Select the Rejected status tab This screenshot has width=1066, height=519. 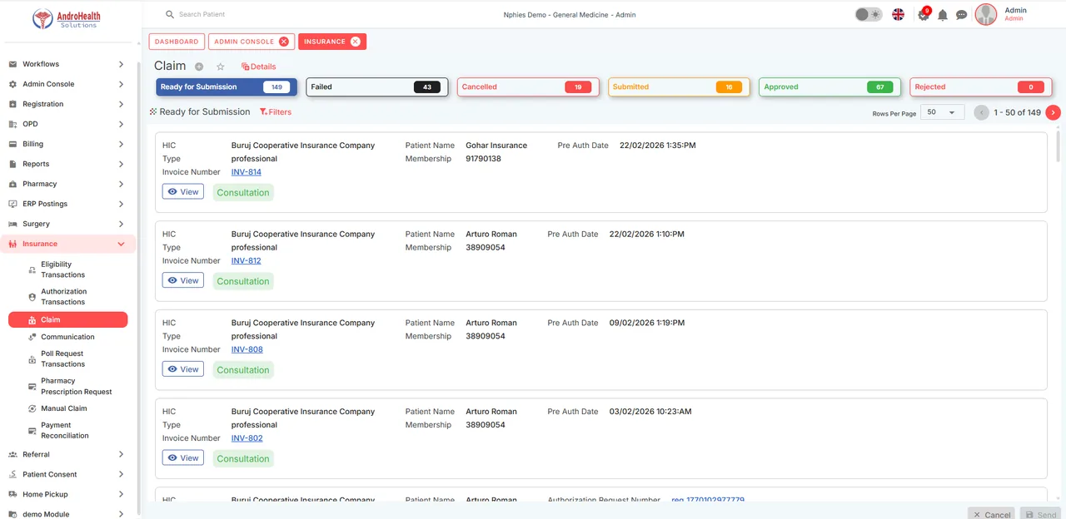click(x=980, y=86)
